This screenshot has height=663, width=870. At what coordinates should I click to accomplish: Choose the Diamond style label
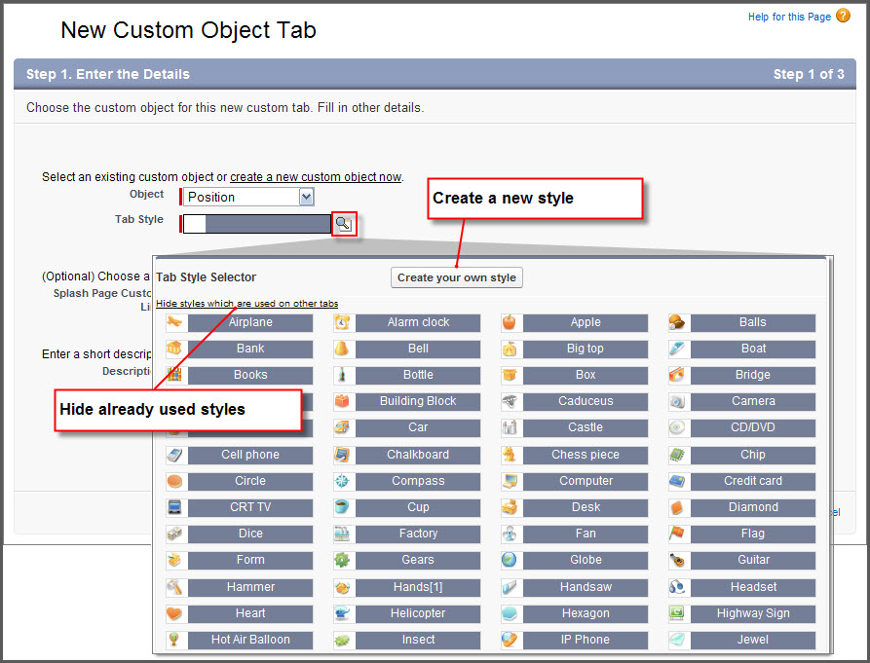(x=753, y=507)
